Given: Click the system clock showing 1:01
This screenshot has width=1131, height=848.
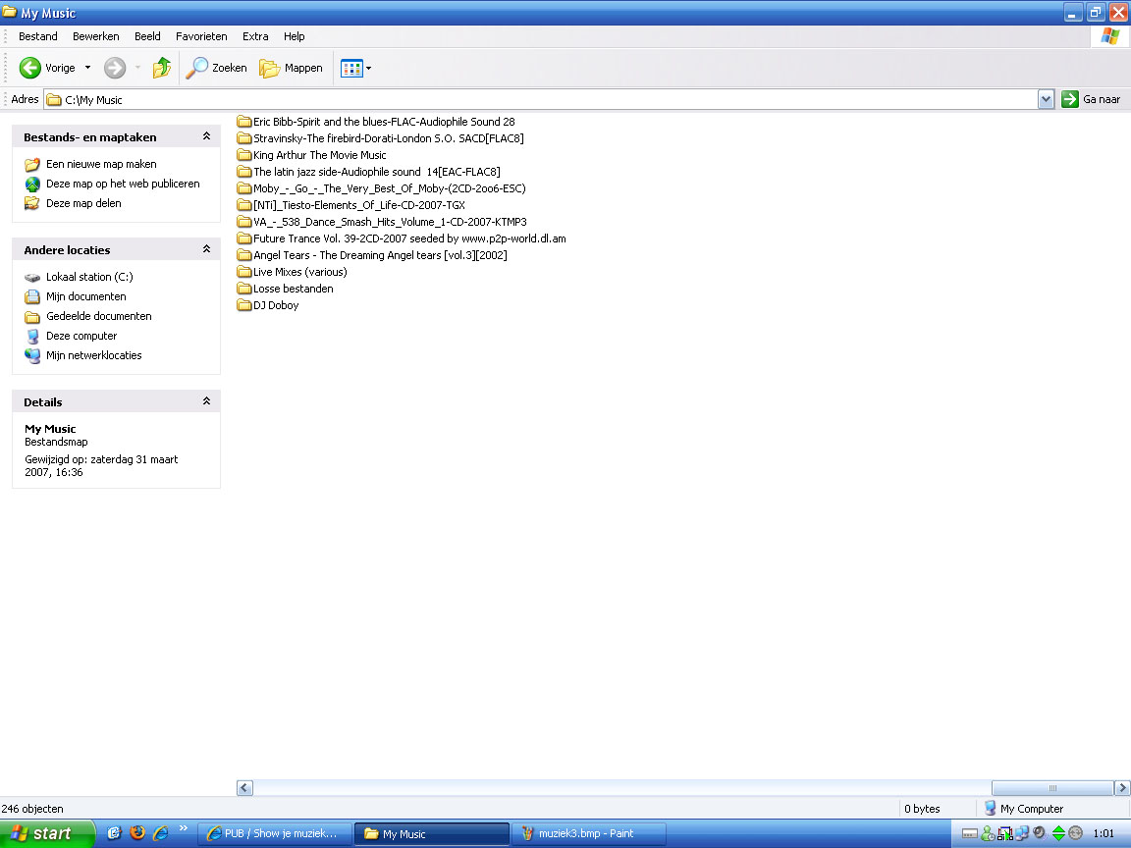Looking at the screenshot, I should (x=1104, y=833).
